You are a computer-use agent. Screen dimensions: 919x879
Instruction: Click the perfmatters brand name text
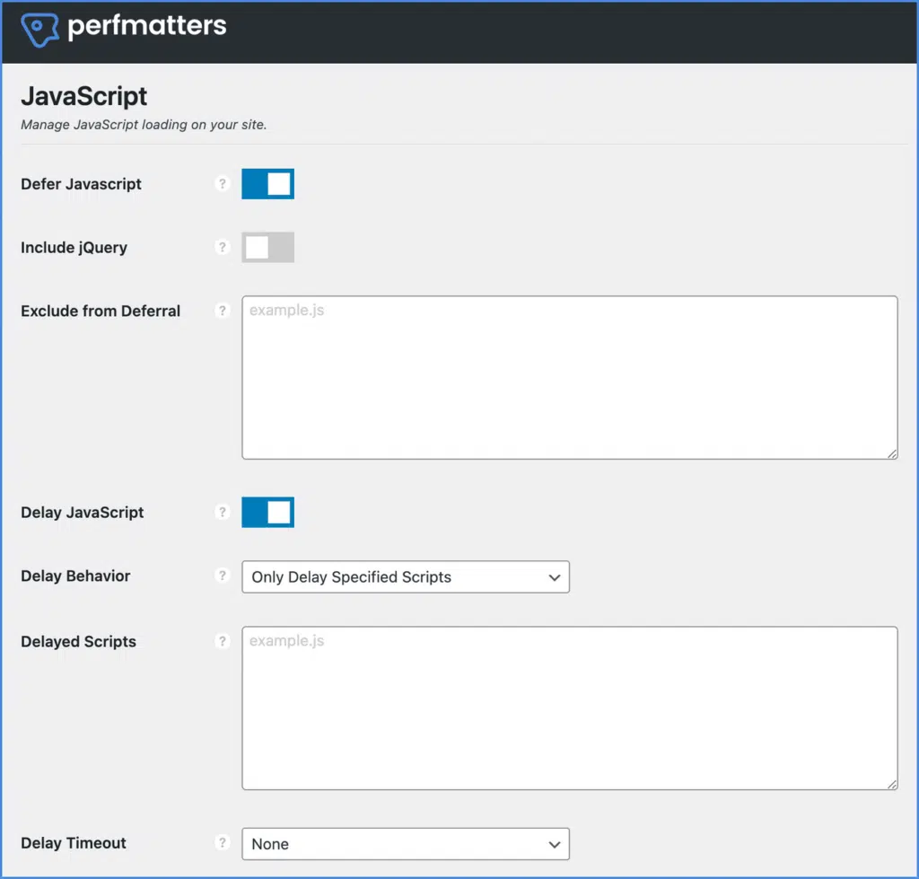click(x=147, y=26)
